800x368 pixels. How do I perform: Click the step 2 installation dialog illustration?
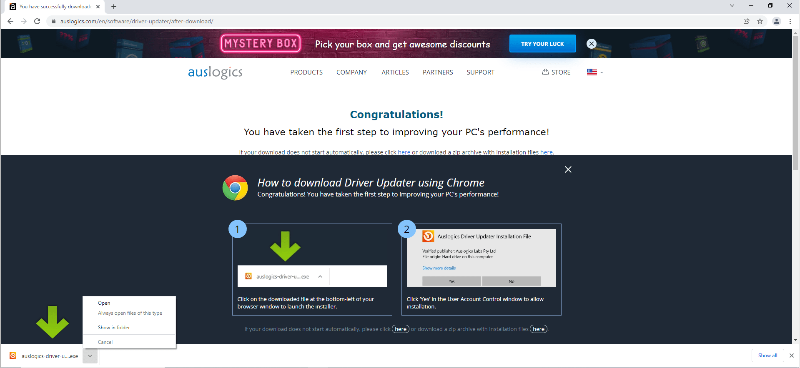click(x=481, y=258)
